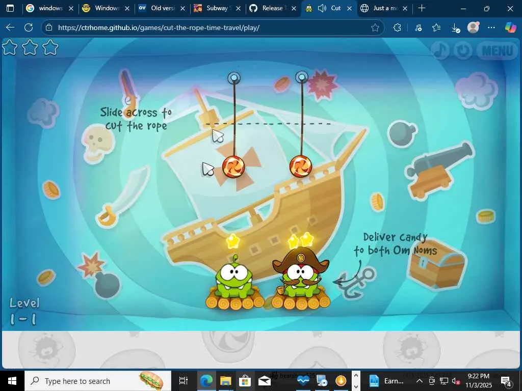Open File Explorer from the taskbar
The image size is (522, 391).
[225, 381]
